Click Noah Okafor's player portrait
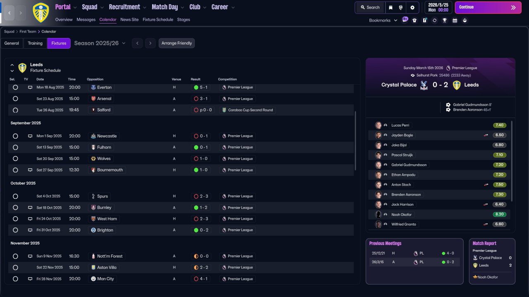Image resolution: width=529 pixels, height=297 pixels. 378,214
